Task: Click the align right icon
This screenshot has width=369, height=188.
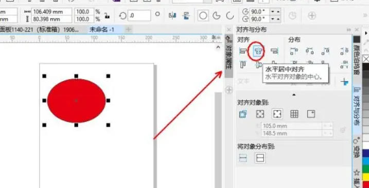Action: 274,50
